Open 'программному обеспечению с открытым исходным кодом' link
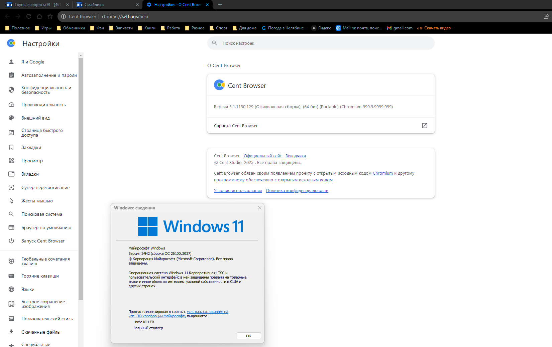The image size is (552, 347). pyautogui.click(x=273, y=180)
